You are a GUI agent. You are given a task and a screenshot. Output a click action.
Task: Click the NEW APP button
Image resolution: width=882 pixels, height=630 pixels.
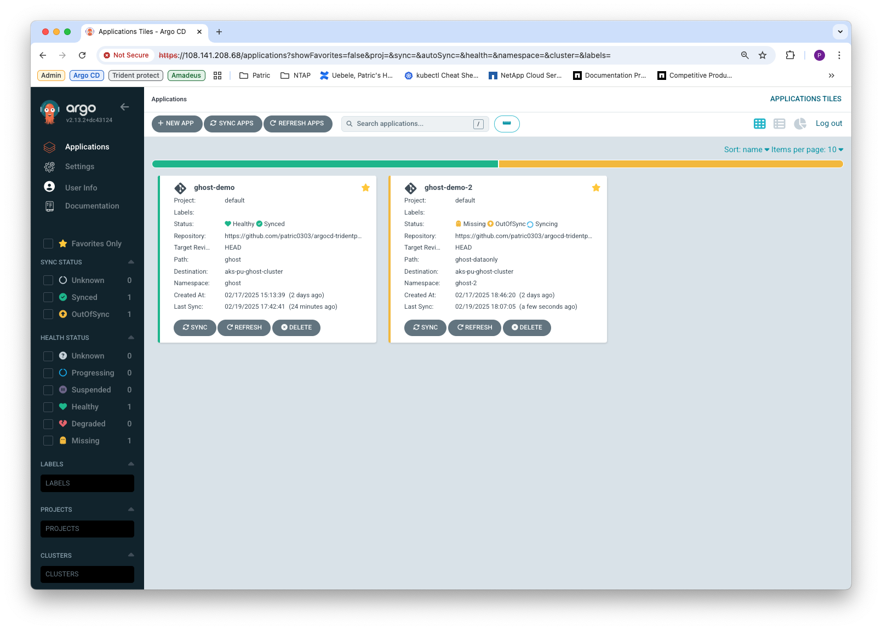[x=176, y=124]
